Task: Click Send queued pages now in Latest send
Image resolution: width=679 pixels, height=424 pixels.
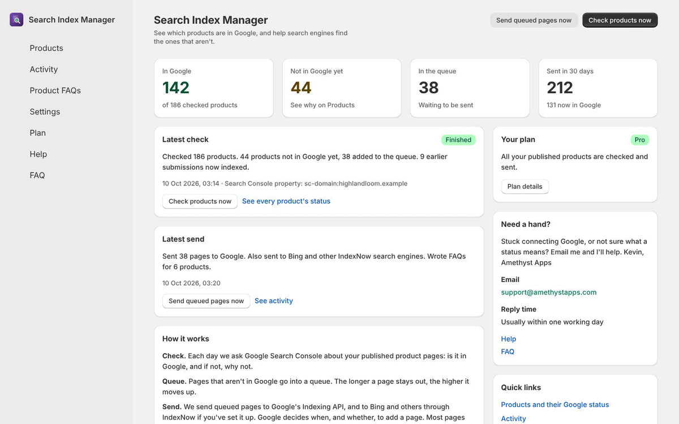Action: pos(206,301)
